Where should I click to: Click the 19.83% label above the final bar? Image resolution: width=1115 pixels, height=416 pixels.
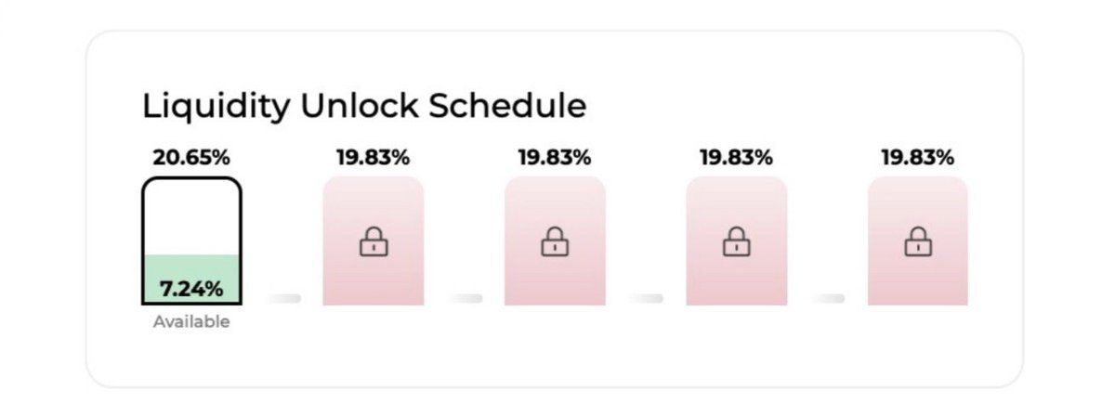pos(918,157)
